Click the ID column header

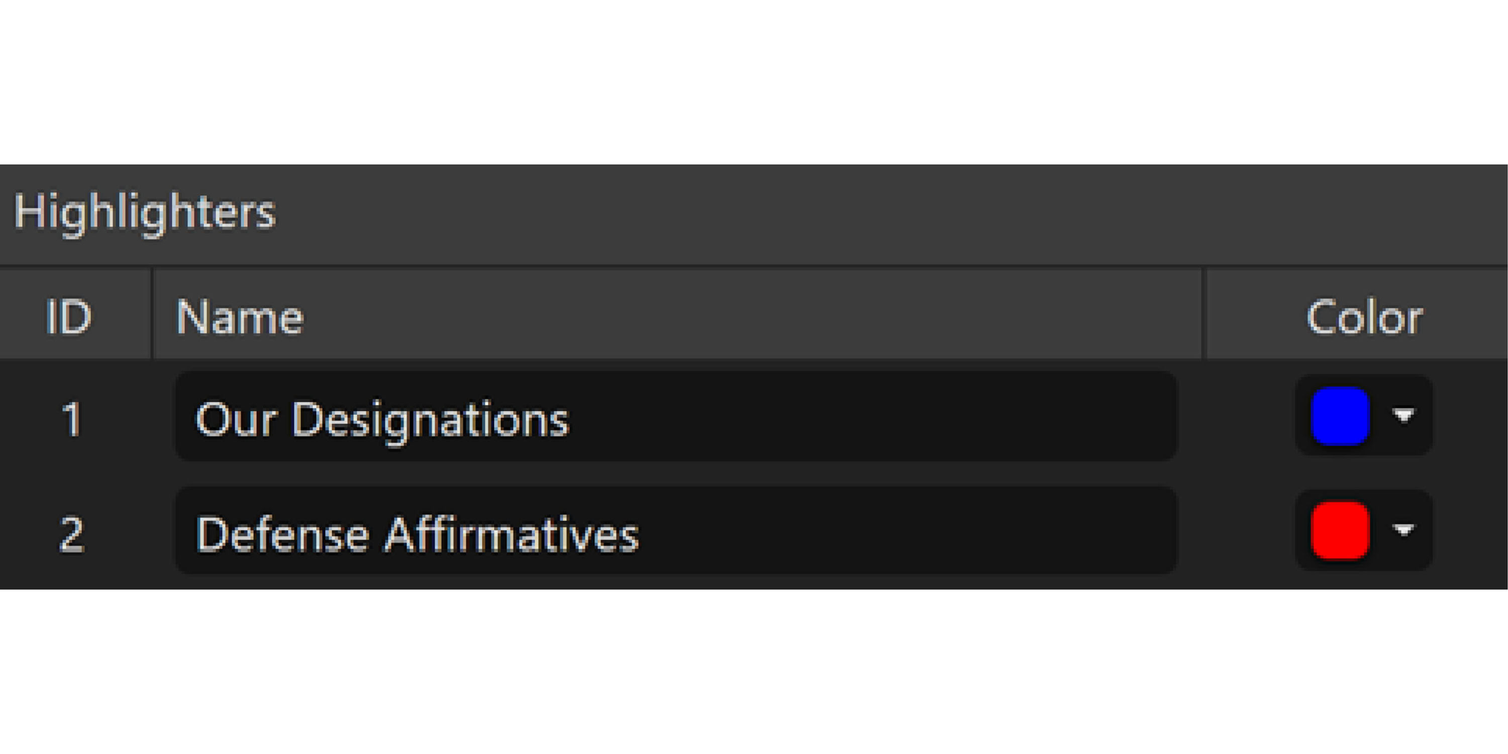[69, 316]
